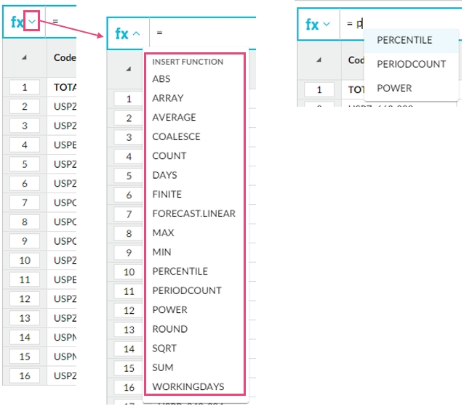Click the fx icon in the left panel

coord(17,22)
